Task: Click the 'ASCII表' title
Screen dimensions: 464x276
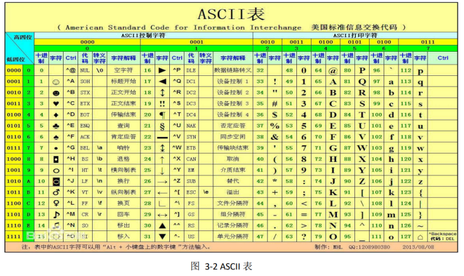Action: pos(231,14)
